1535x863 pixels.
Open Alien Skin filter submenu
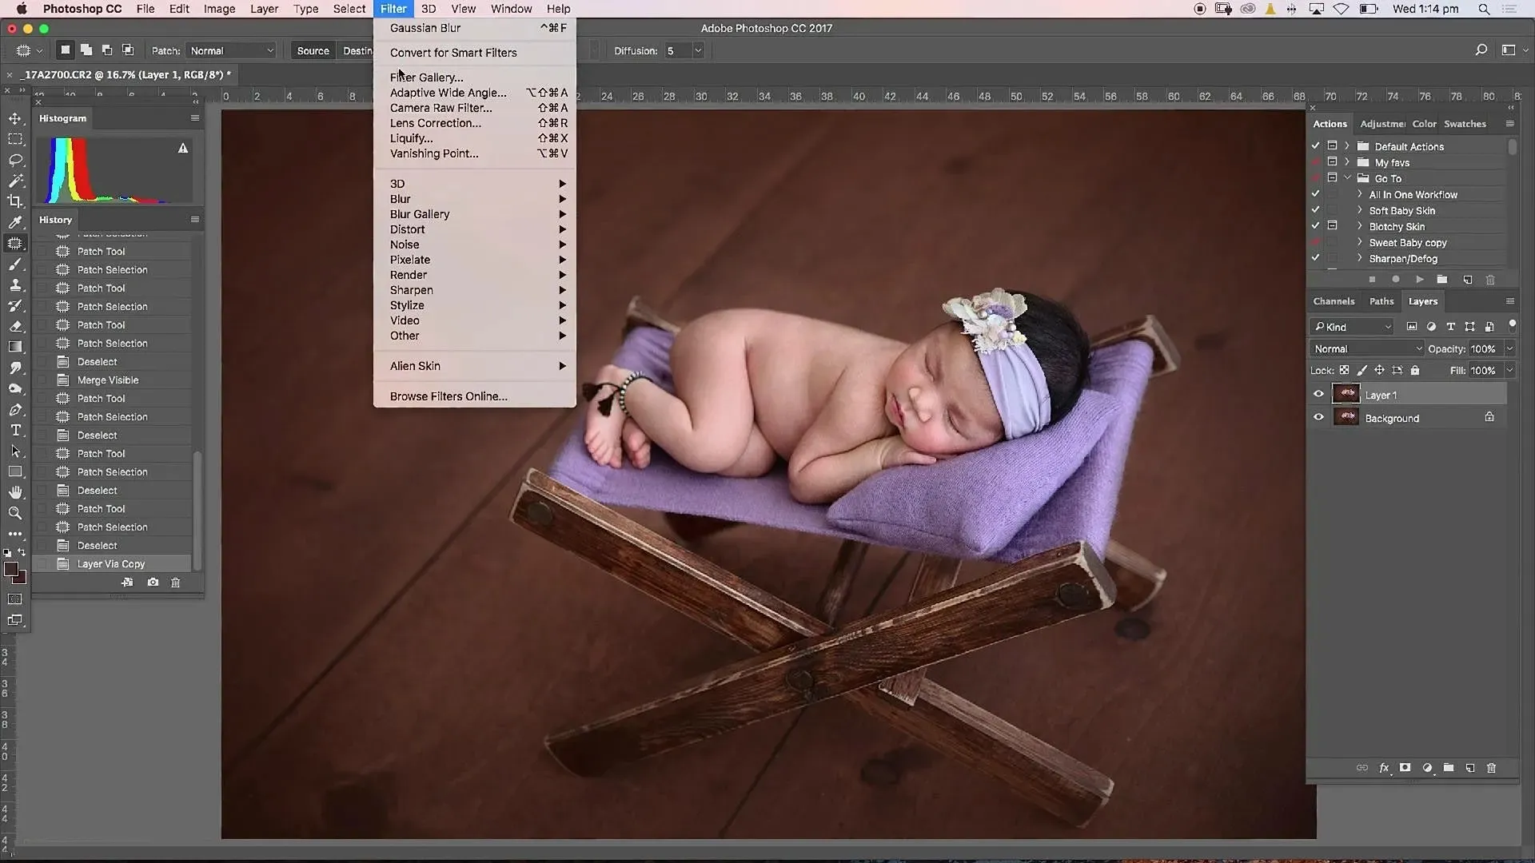point(475,366)
